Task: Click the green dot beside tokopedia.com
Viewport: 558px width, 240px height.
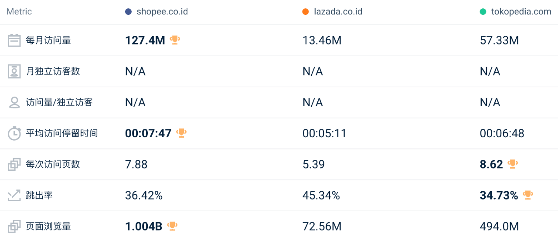Action: [483, 12]
